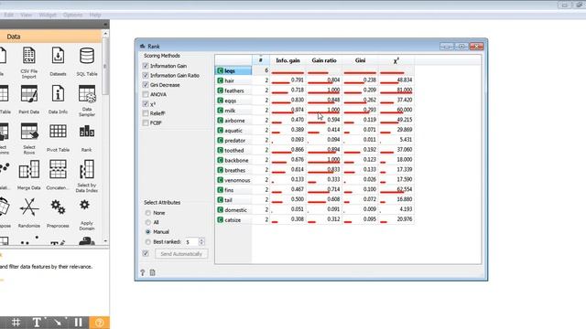Add the Pivot Table widget
586x329 pixels.
tap(58, 138)
